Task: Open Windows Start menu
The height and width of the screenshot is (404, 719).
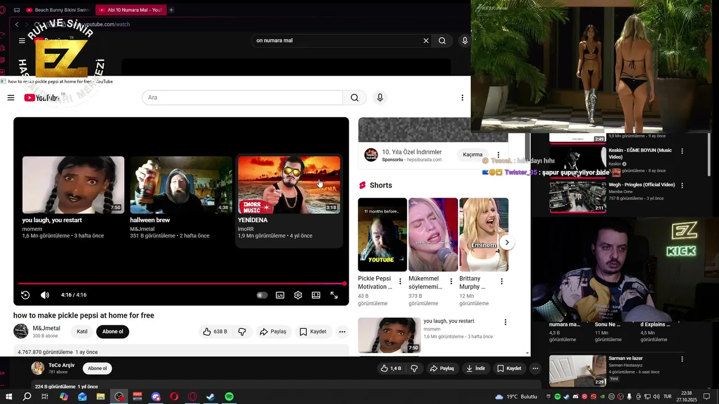Action: (x=9, y=397)
